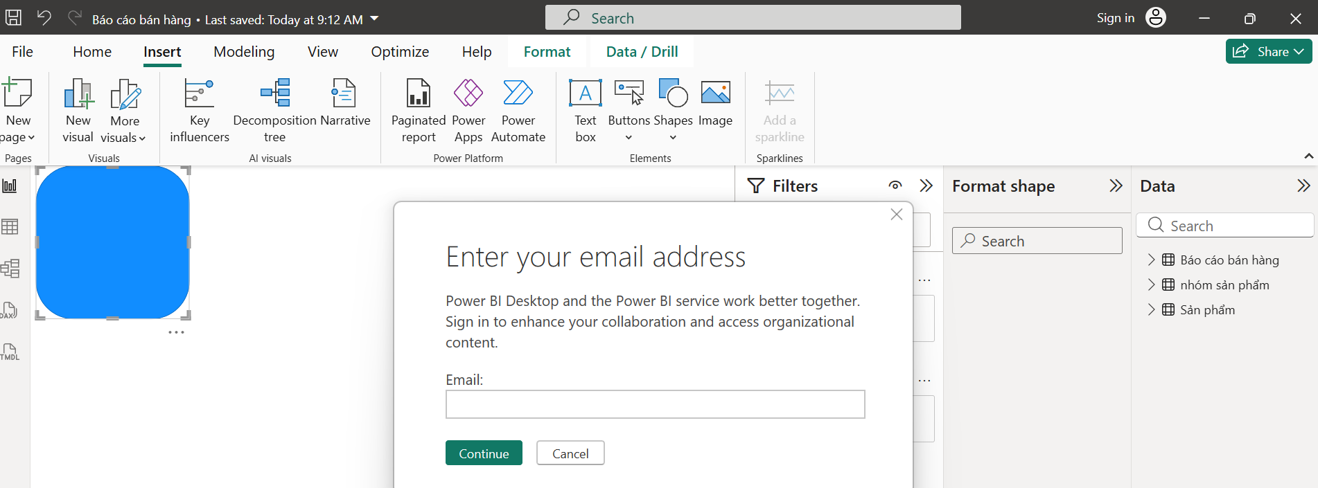Expand the Báo cáo bán hàng table
Screen dimensions: 1318x488
tap(1151, 260)
